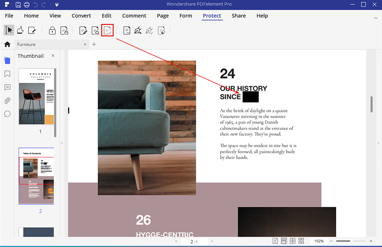
Task: Click the Apply Redactions icon
Action: [x=107, y=30]
